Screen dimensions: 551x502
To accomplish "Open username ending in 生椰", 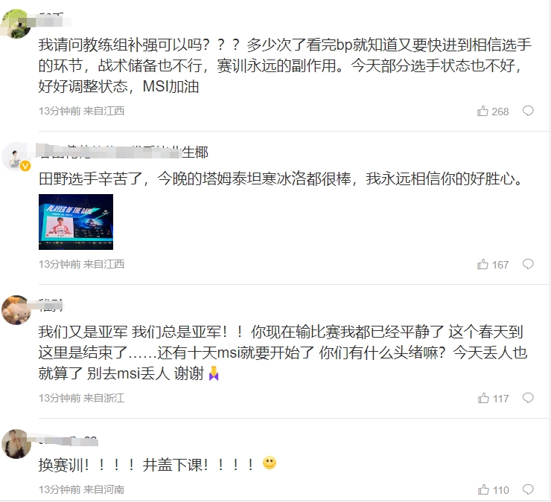I will [x=124, y=152].
